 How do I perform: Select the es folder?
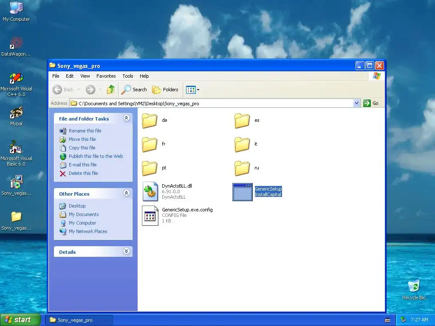click(x=242, y=121)
